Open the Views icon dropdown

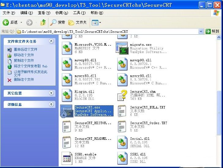[x=96, y=22]
